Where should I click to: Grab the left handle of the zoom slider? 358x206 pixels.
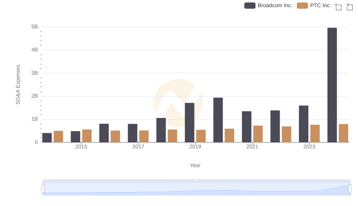[43, 189]
